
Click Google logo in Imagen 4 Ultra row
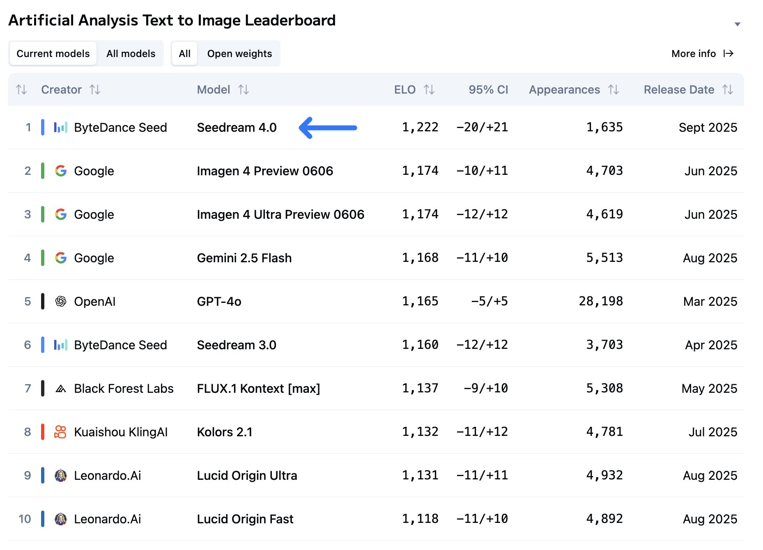coord(61,215)
